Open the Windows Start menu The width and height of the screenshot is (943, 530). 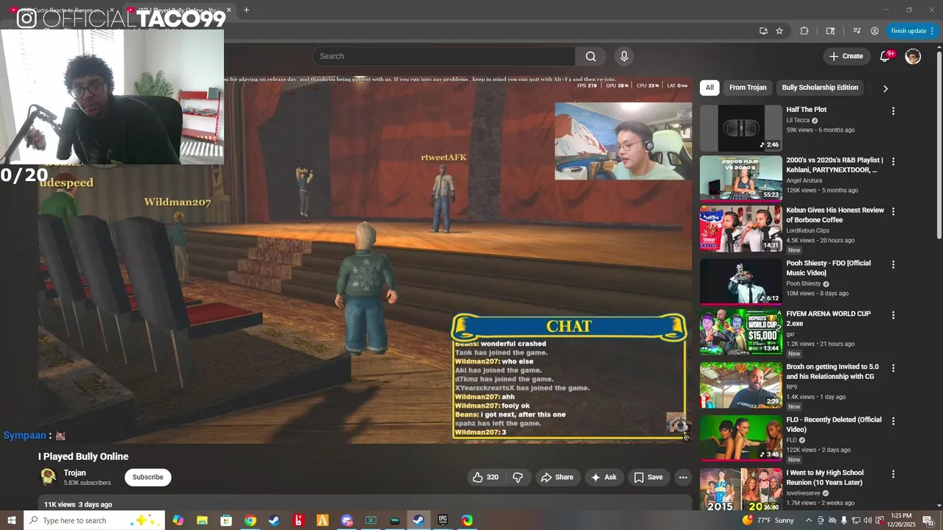[x=12, y=520]
